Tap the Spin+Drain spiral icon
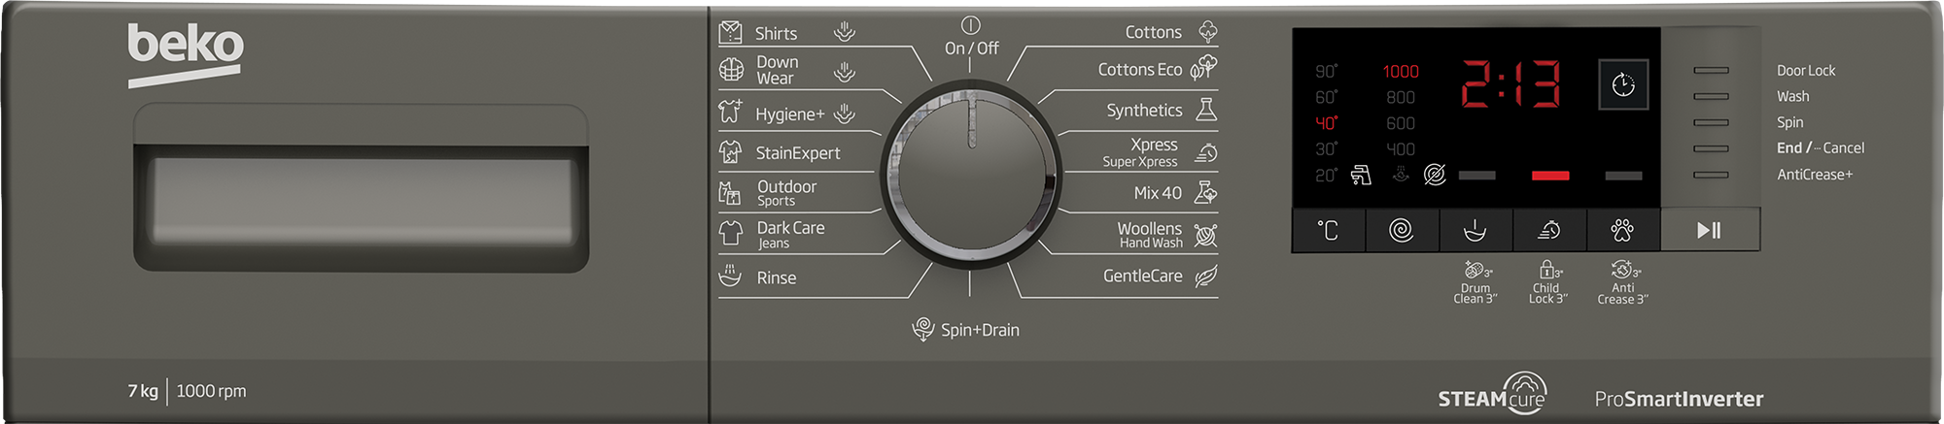1944x424 pixels. point(923,329)
